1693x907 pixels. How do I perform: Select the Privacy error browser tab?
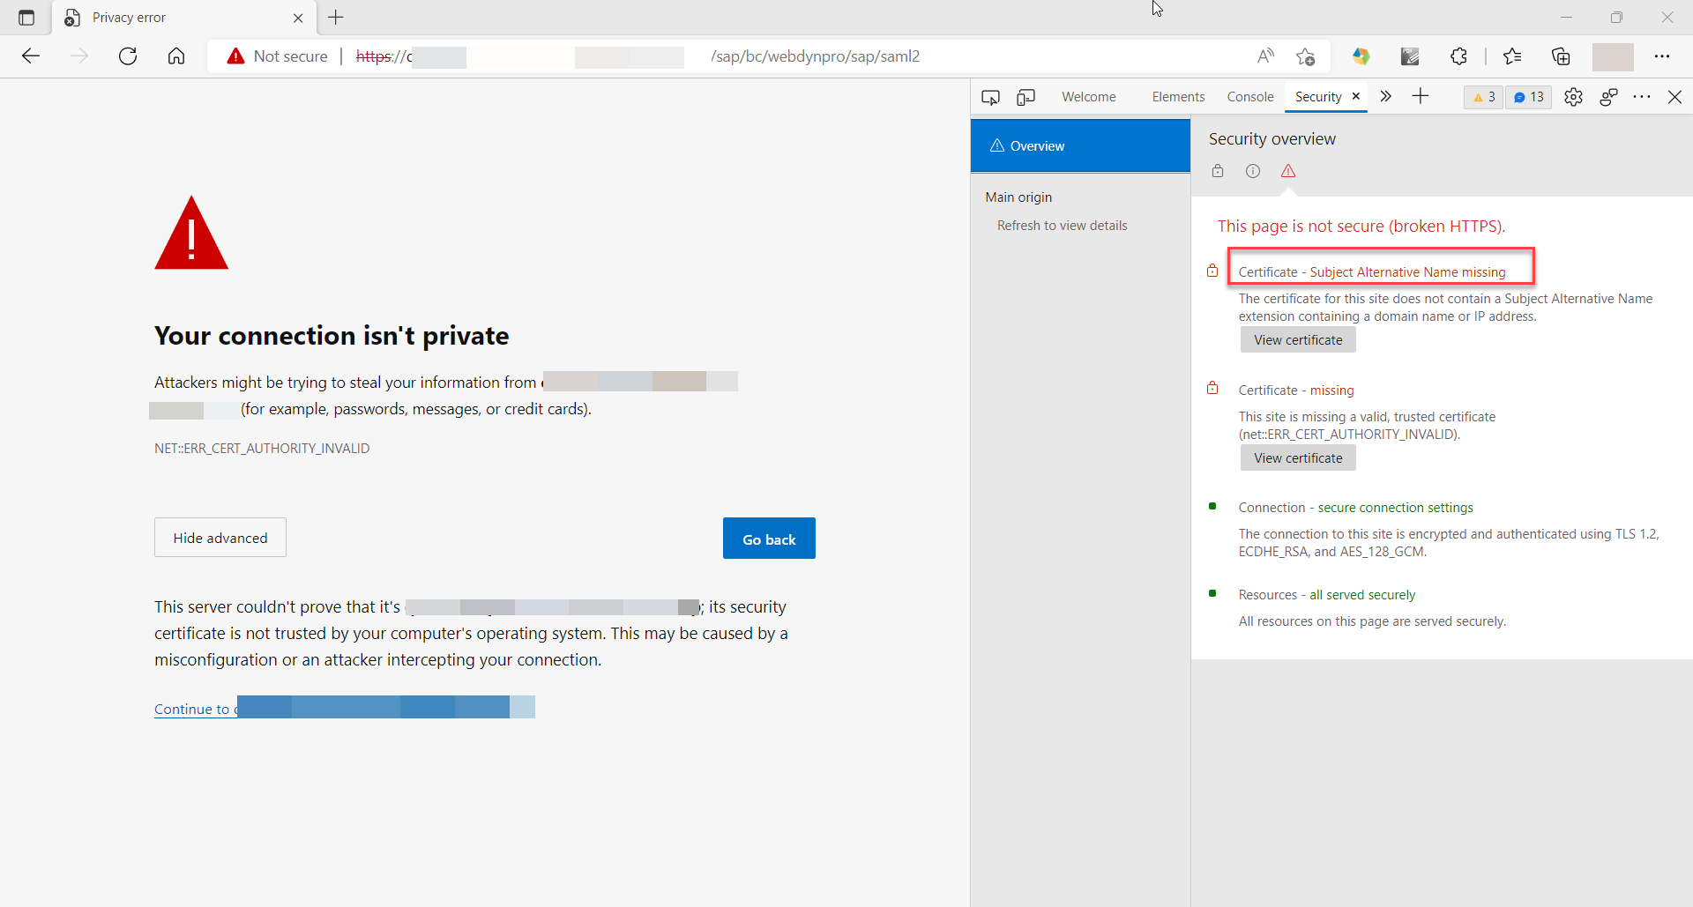click(x=184, y=18)
